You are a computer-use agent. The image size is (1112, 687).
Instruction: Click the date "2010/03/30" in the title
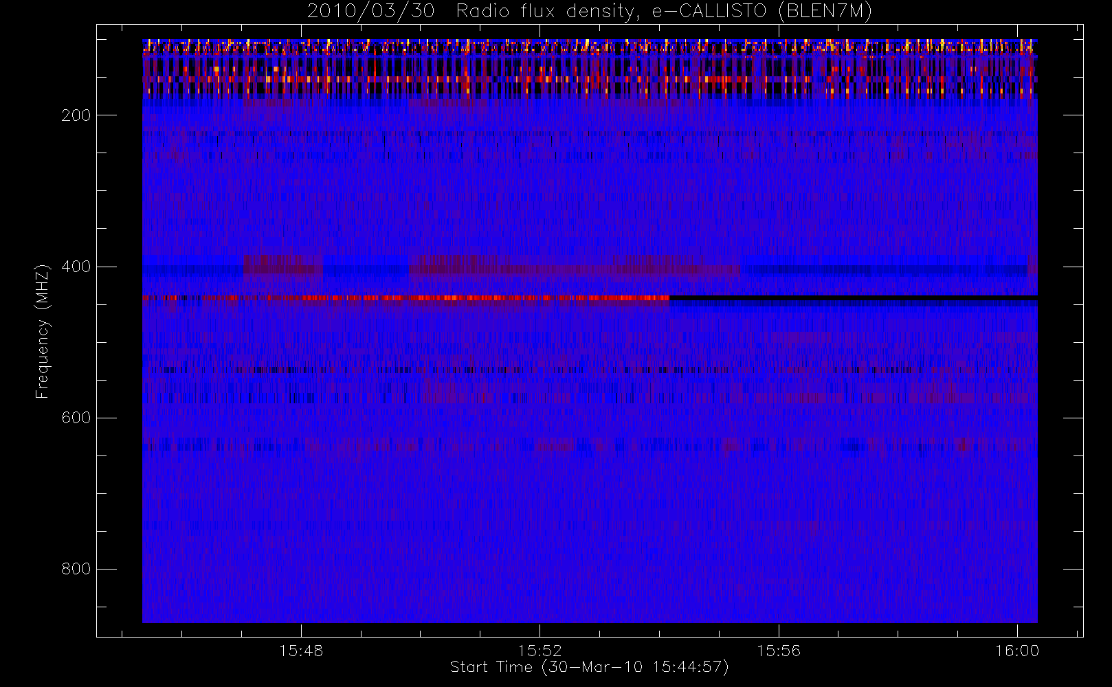pos(371,12)
